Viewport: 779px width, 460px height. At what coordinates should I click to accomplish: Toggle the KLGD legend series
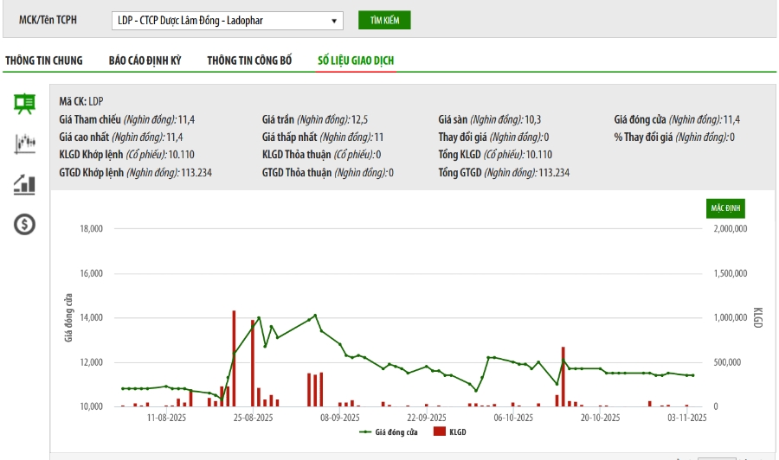458,431
